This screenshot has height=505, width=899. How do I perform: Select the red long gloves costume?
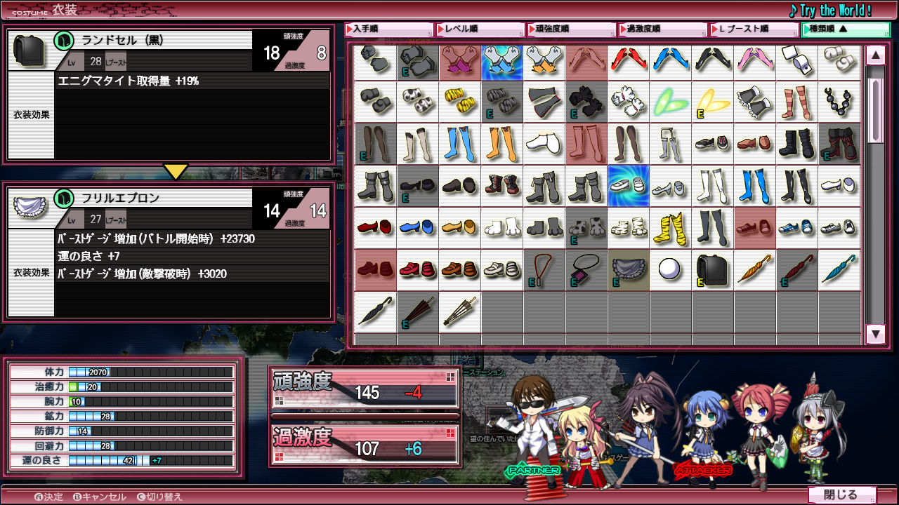tap(629, 62)
